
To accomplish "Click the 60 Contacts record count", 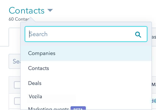I will point(19,19).
